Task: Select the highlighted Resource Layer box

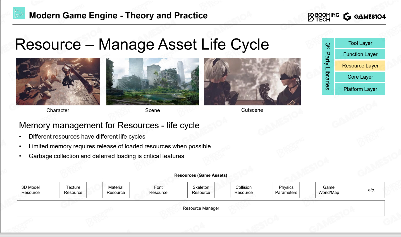Action: coord(360,66)
